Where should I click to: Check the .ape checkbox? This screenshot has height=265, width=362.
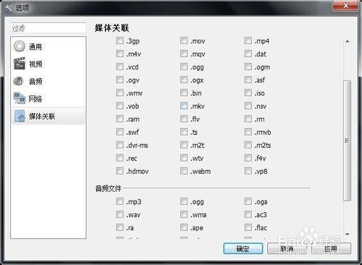pyautogui.click(x=184, y=227)
